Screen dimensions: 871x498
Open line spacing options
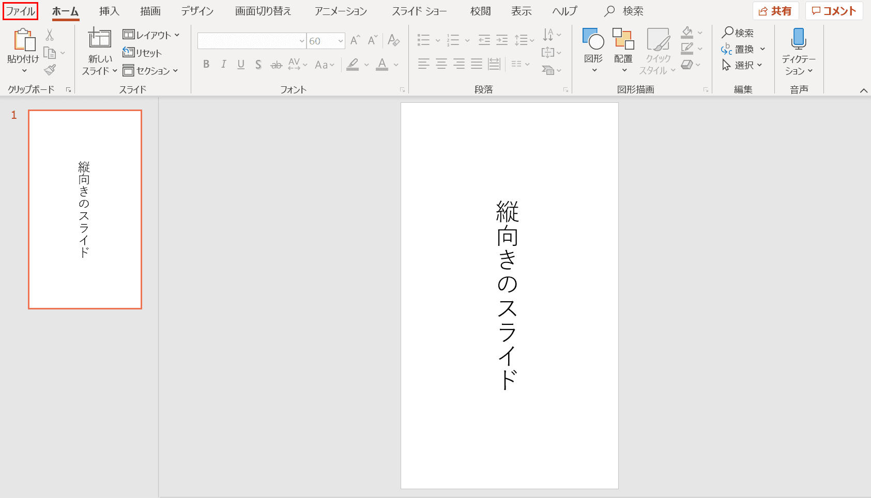pyautogui.click(x=524, y=40)
